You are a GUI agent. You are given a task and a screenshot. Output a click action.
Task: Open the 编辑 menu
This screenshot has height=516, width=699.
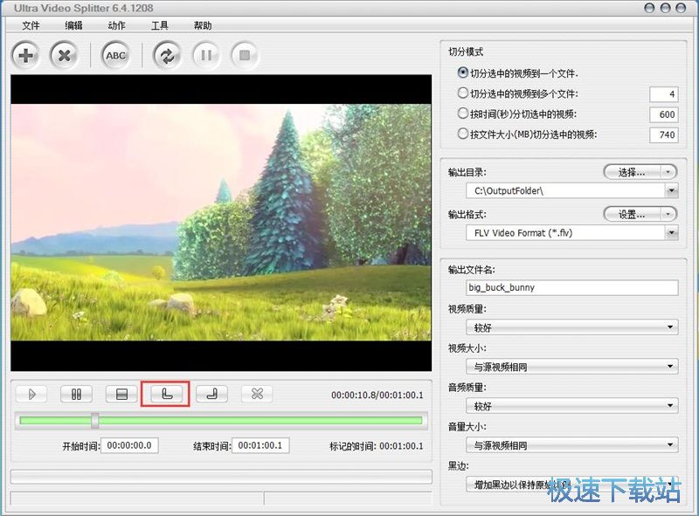click(73, 26)
